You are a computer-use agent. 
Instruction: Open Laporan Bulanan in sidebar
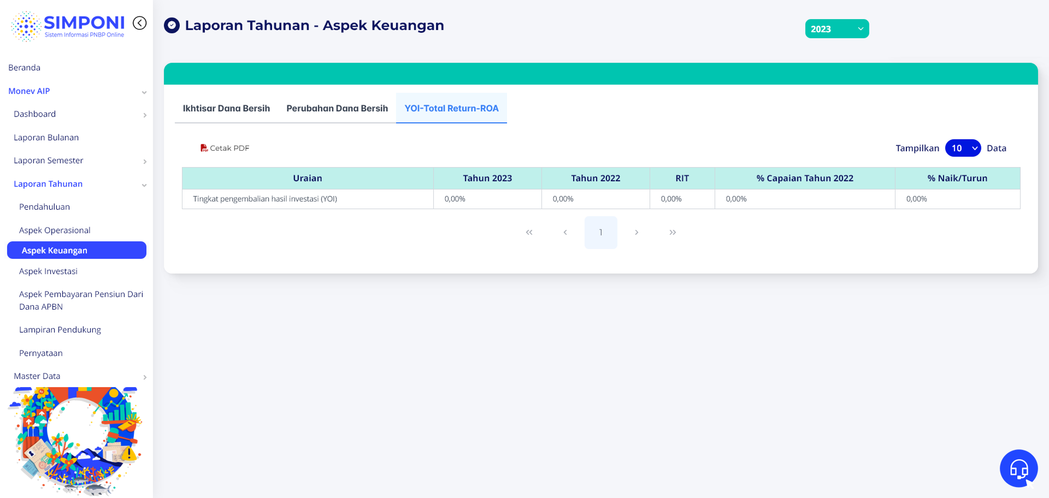(46, 138)
